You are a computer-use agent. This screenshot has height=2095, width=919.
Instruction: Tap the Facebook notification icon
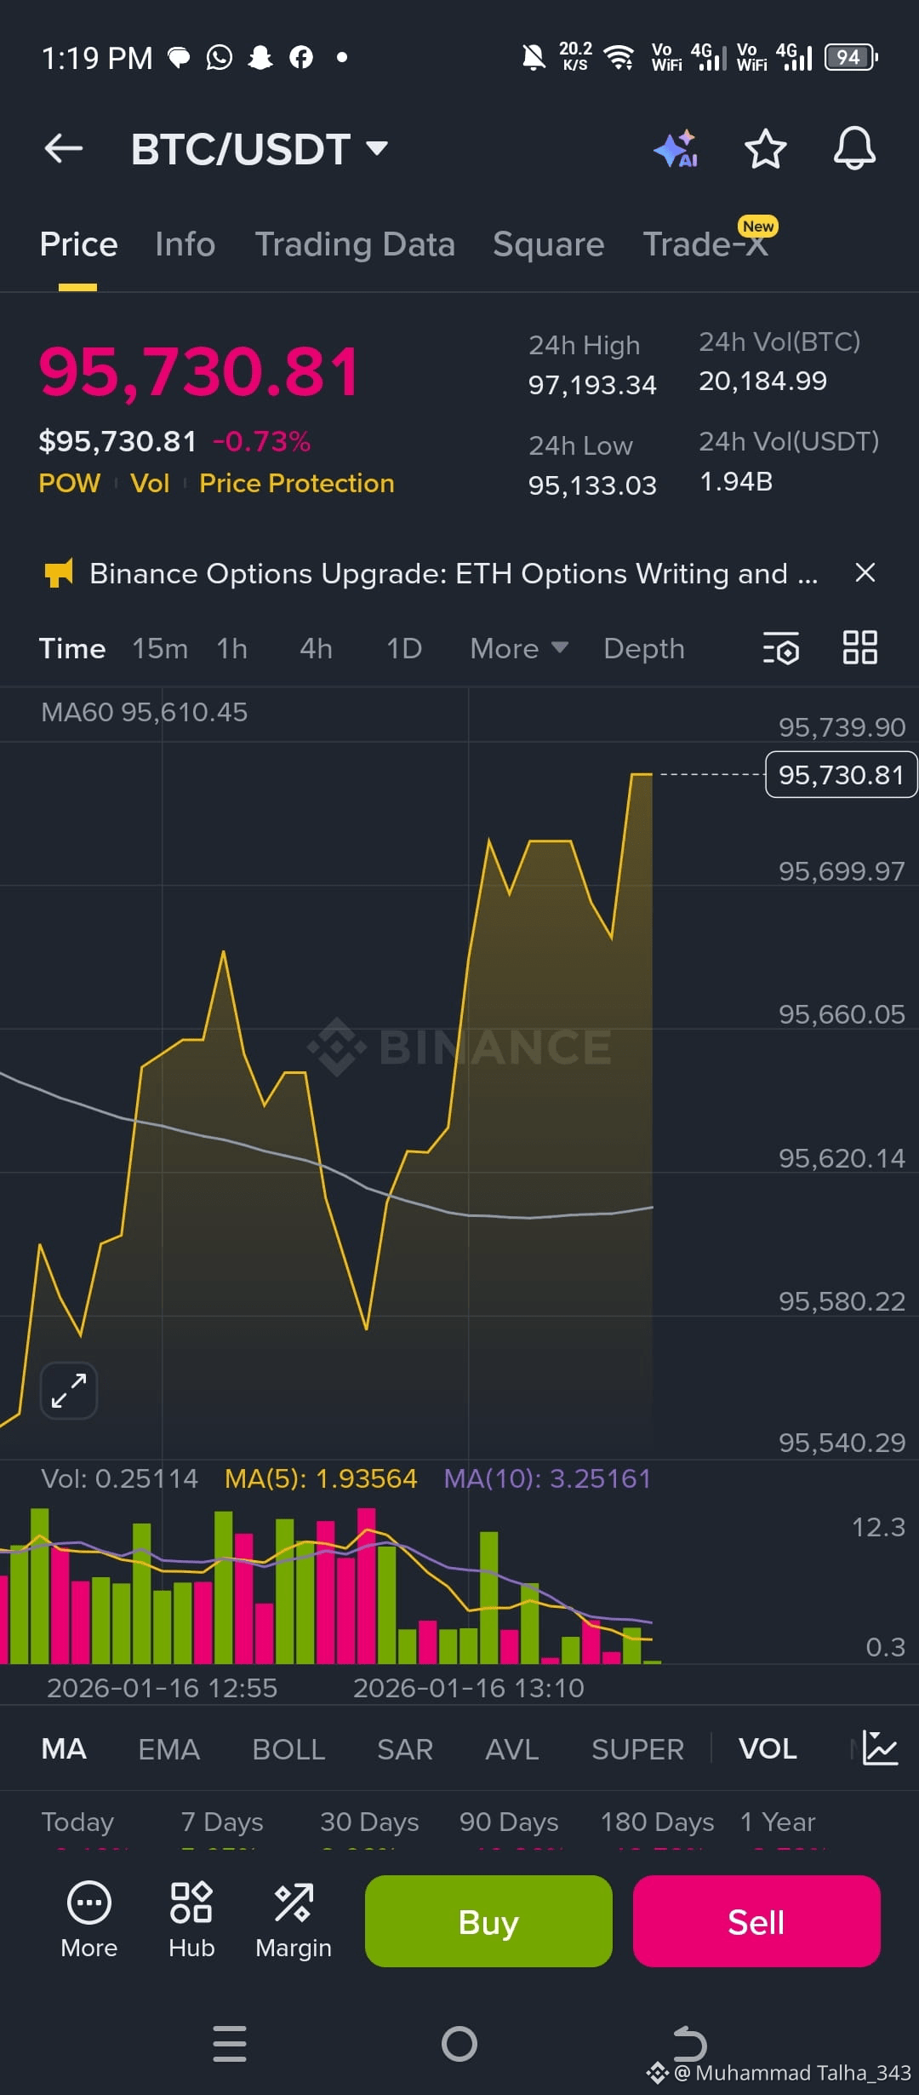(300, 57)
